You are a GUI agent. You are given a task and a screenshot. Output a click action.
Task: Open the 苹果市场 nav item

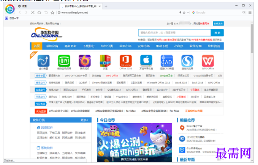coord(125,46)
